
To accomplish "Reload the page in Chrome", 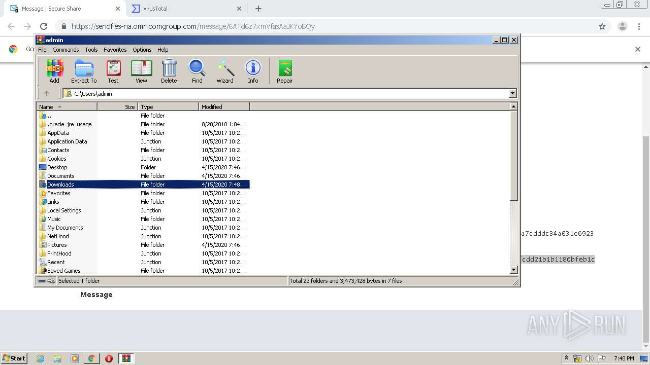I will (x=44, y=26).
